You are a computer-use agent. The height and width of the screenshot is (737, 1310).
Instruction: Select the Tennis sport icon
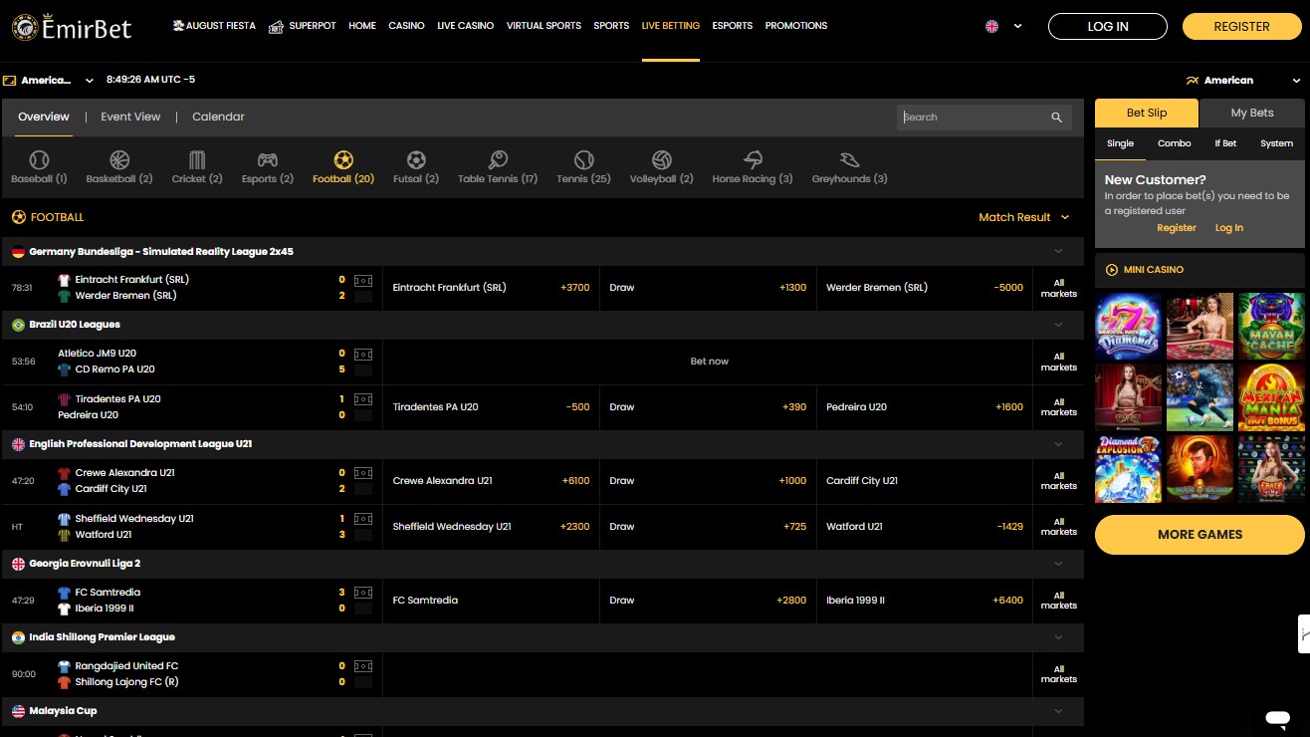pyautogui.click(x=584, y=160)
